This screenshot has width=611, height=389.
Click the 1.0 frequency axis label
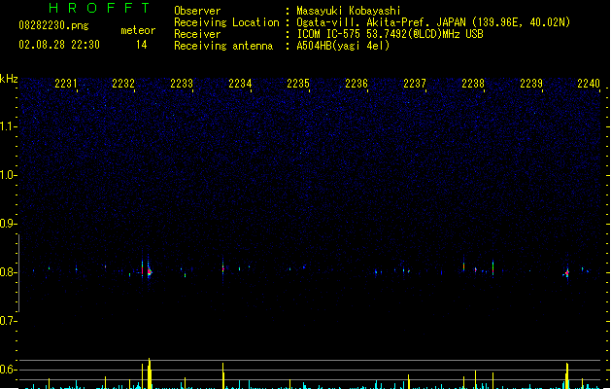click(x=8, y=175)
